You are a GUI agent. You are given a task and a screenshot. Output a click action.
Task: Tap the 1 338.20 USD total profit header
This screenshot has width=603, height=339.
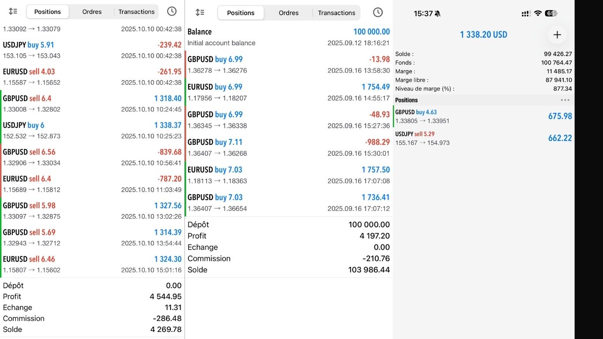click(x=483, y=34)
